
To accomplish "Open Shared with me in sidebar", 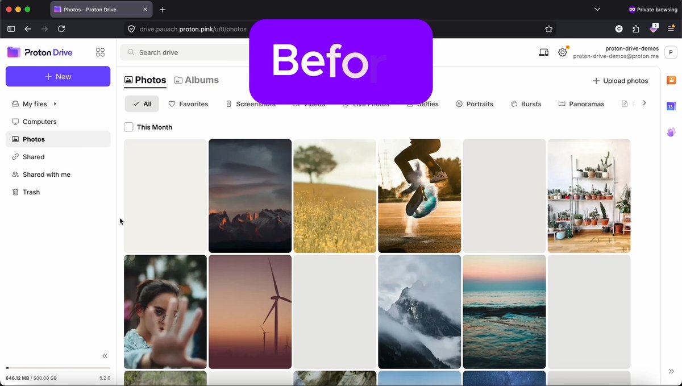I will click(x=58, y=175).
